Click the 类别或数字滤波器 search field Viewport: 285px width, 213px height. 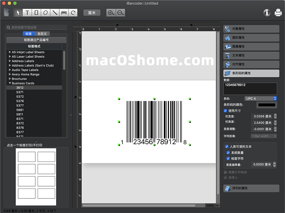[x=36, y=27]
